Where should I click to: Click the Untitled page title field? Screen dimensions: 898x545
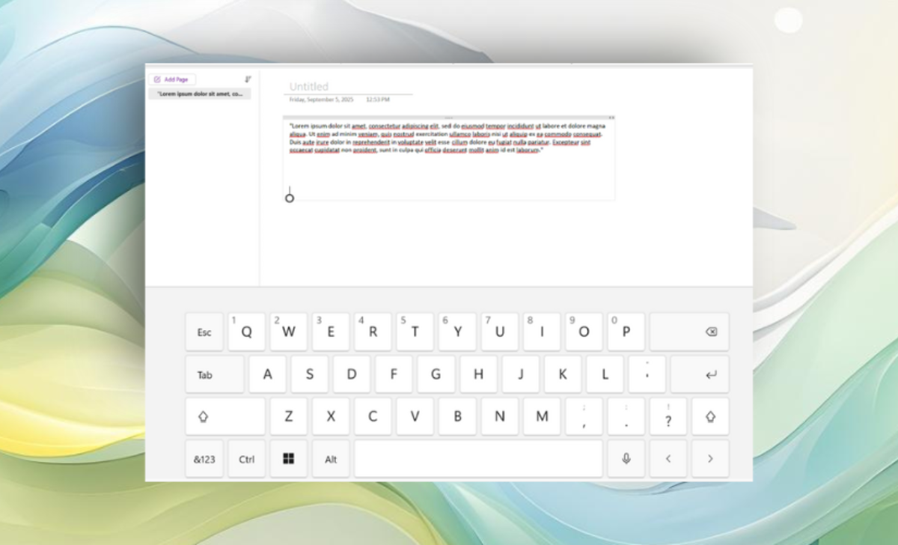[349, 87]
